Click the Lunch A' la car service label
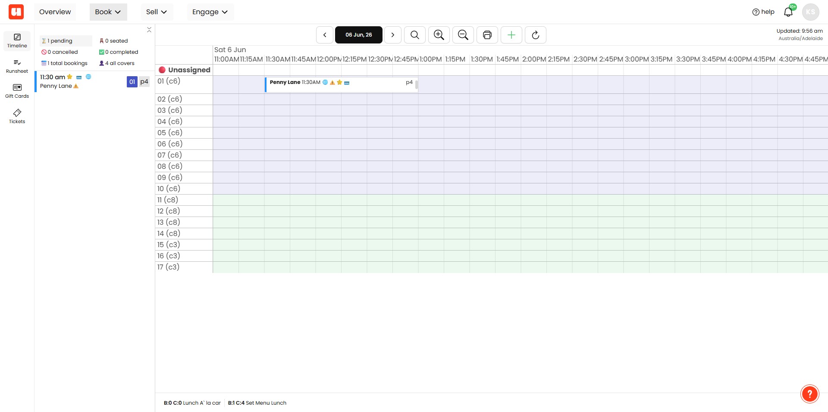828x412 pixels. tap(192, 403)
